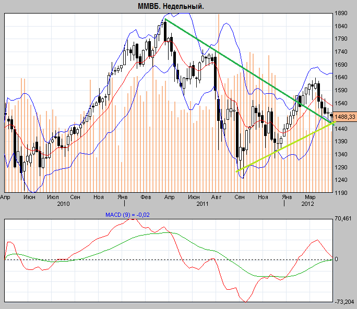Select the MACD (9) = -0,02 label
The height and width of the screenshot is (309, 357).
pos(127,215)
